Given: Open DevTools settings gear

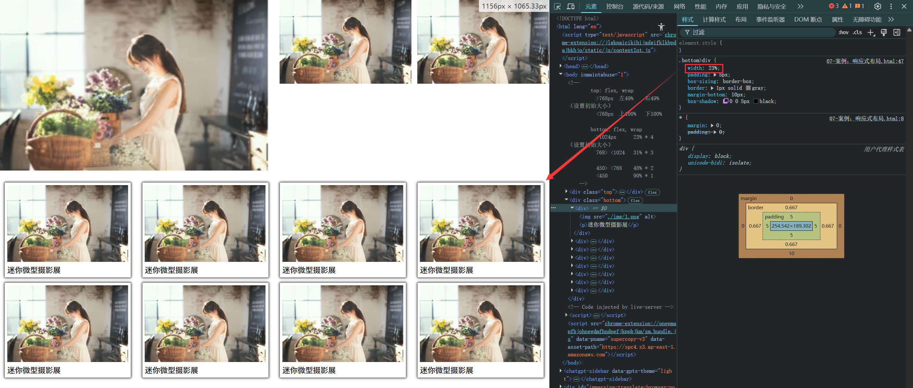Looking at the screenshot, I should 877,6.
